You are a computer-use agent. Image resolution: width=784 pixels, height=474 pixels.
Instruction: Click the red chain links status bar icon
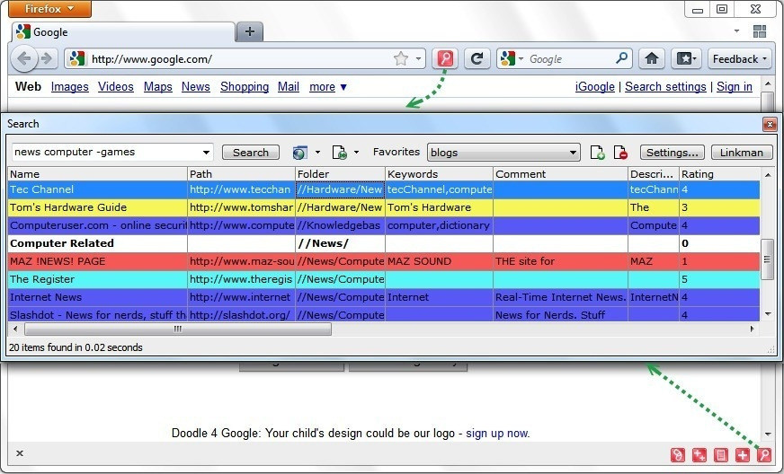[x=678, y=455]
